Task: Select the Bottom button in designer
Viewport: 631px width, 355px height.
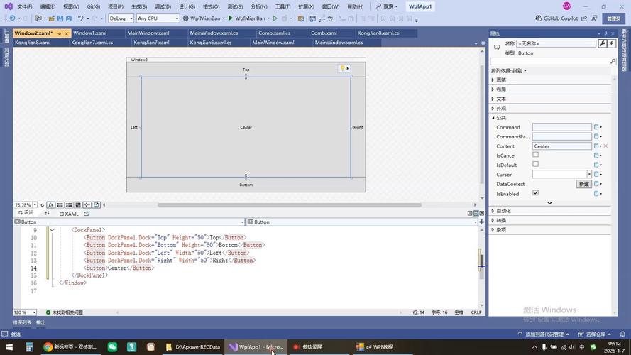Action: pos(246,185)
